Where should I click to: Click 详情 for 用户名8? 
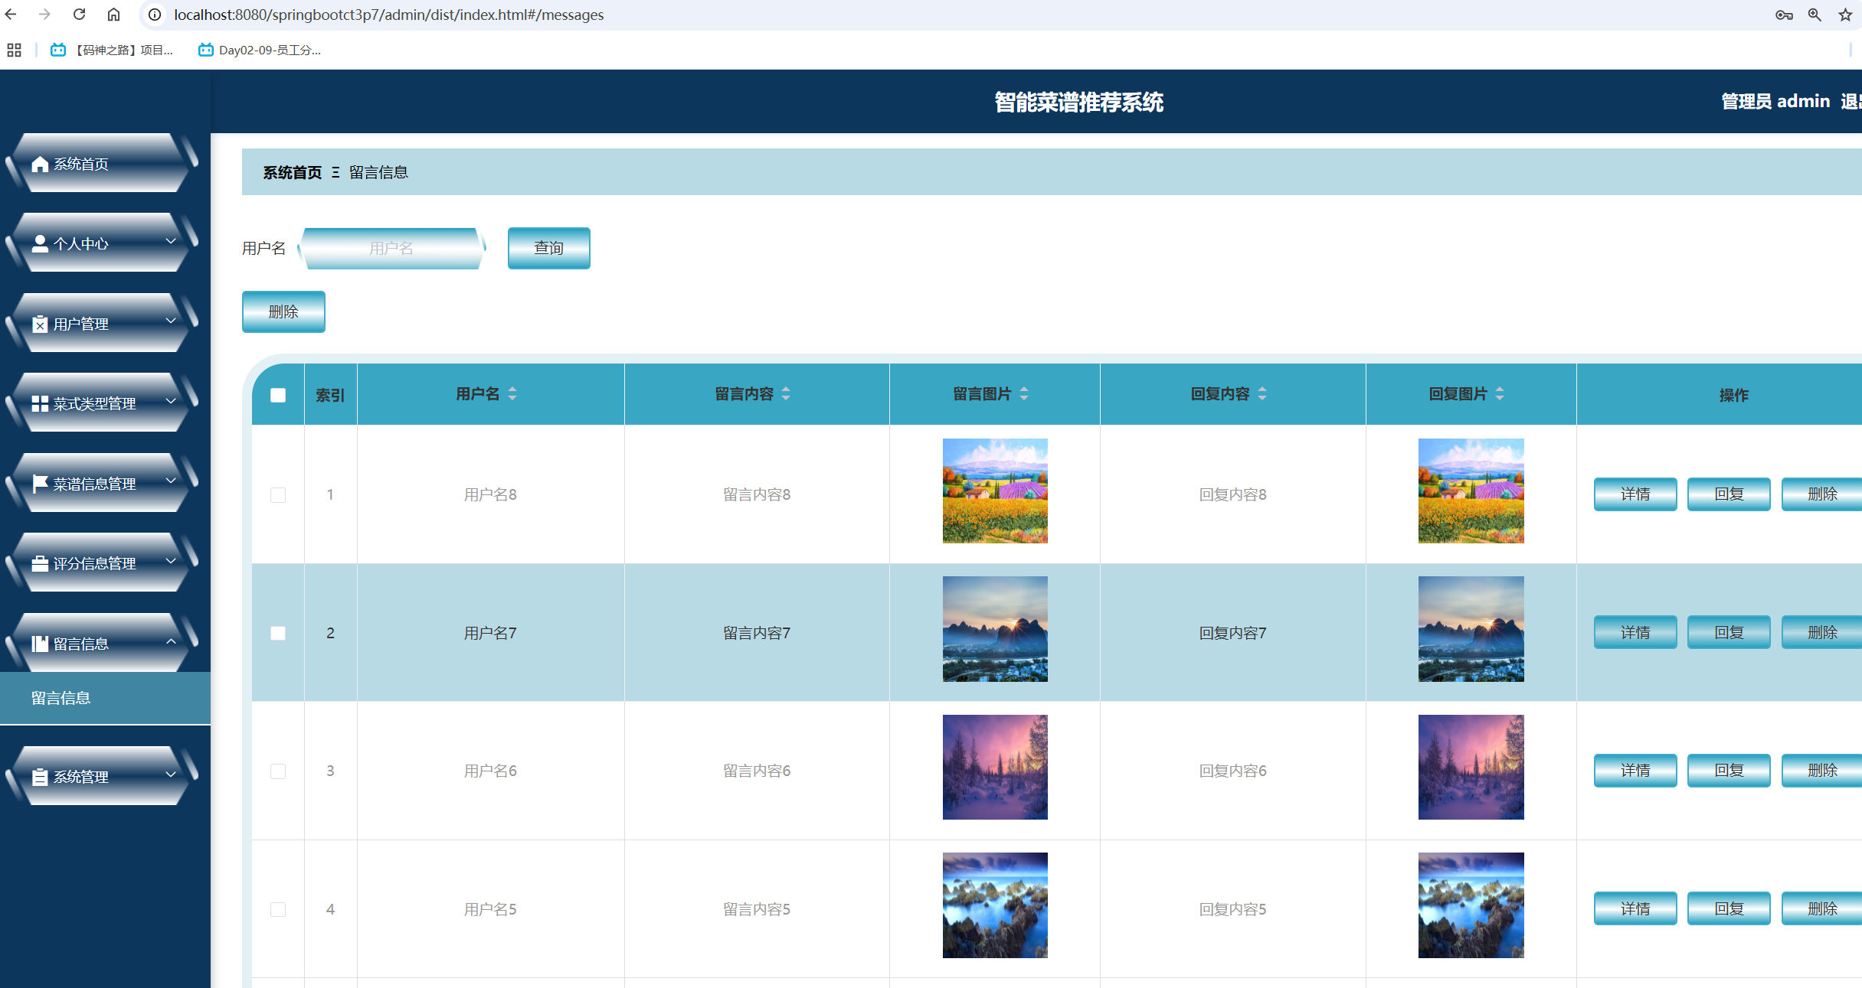1635,494
